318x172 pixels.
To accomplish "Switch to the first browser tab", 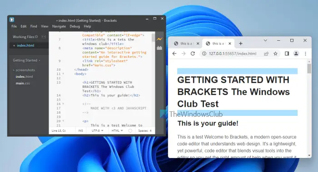I will [x=186, y=43].
